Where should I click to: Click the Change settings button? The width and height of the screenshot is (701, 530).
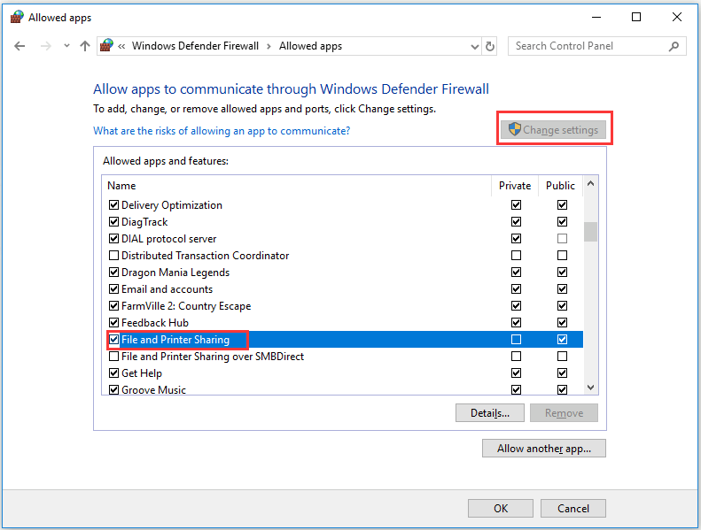(x=554, y=130)
